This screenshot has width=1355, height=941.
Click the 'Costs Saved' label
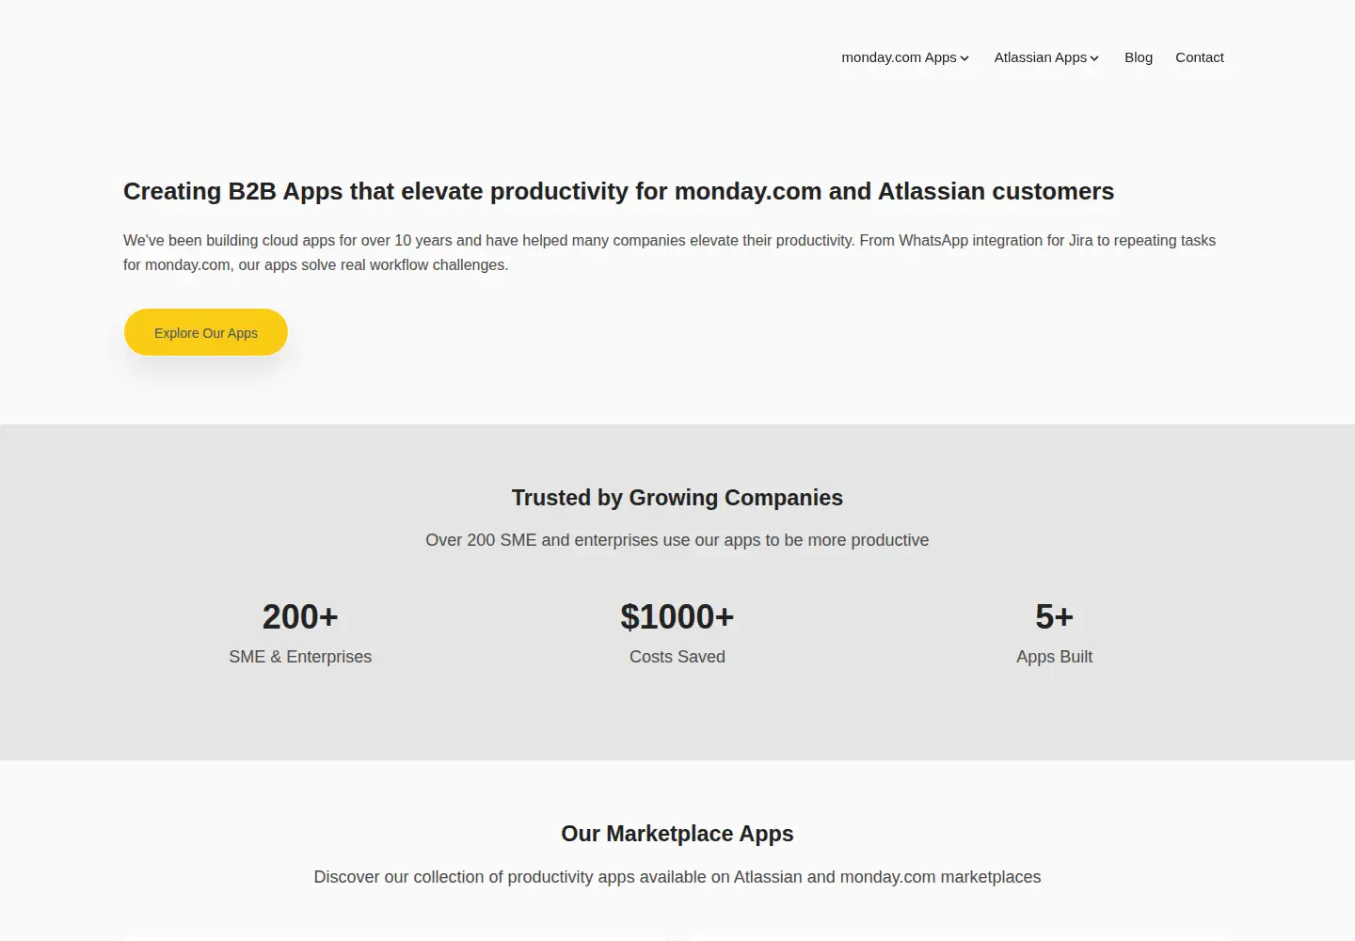(x=677, y=657)
